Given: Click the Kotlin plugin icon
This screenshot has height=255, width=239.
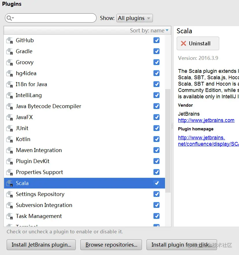Looking at the screenshot, I should (10, 139).
